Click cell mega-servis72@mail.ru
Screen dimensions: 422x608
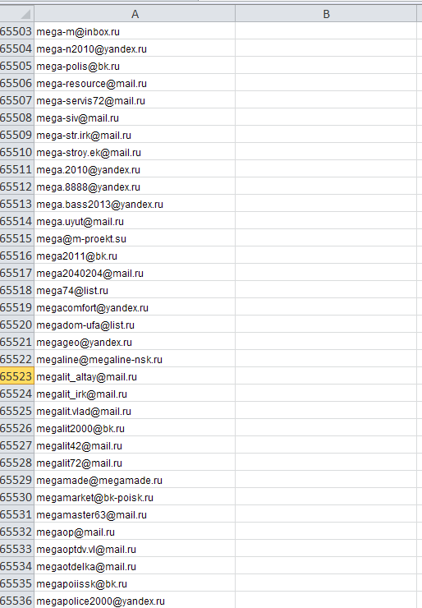pyautogui.click(x=135, y=100)
